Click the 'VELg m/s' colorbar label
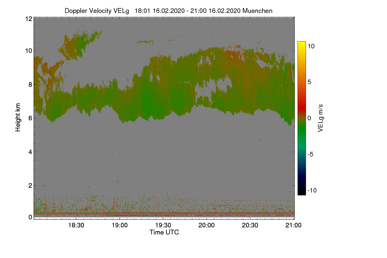The image size is (387, 258). (x=320, y=118)
